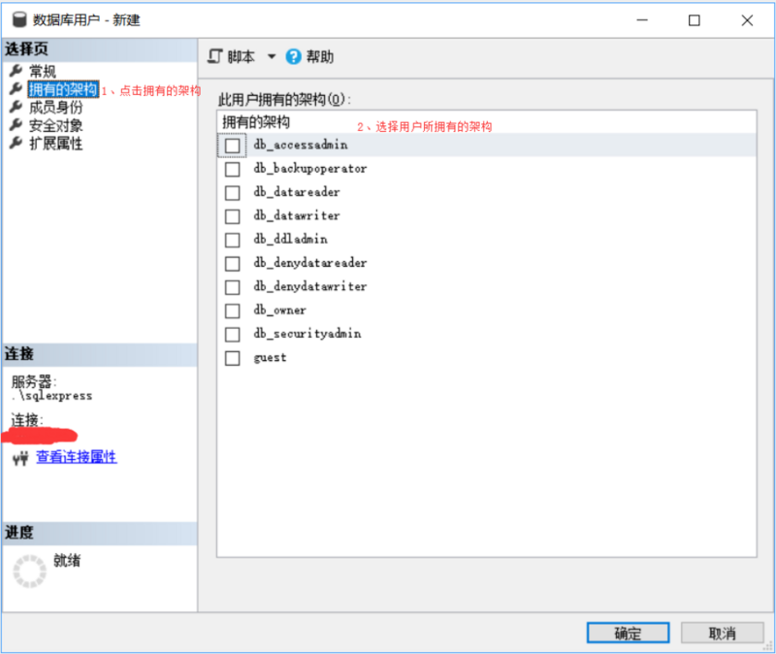Open the 脚本 dropdown arrow
The width and height of the screenshot is (776, 654).
click(x=272, y=56)
